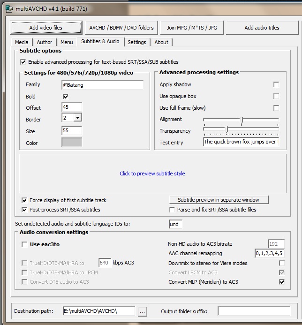Click the Size field showing 55
The width and height of the screenshot is (302, 325).
click(72, 130)
